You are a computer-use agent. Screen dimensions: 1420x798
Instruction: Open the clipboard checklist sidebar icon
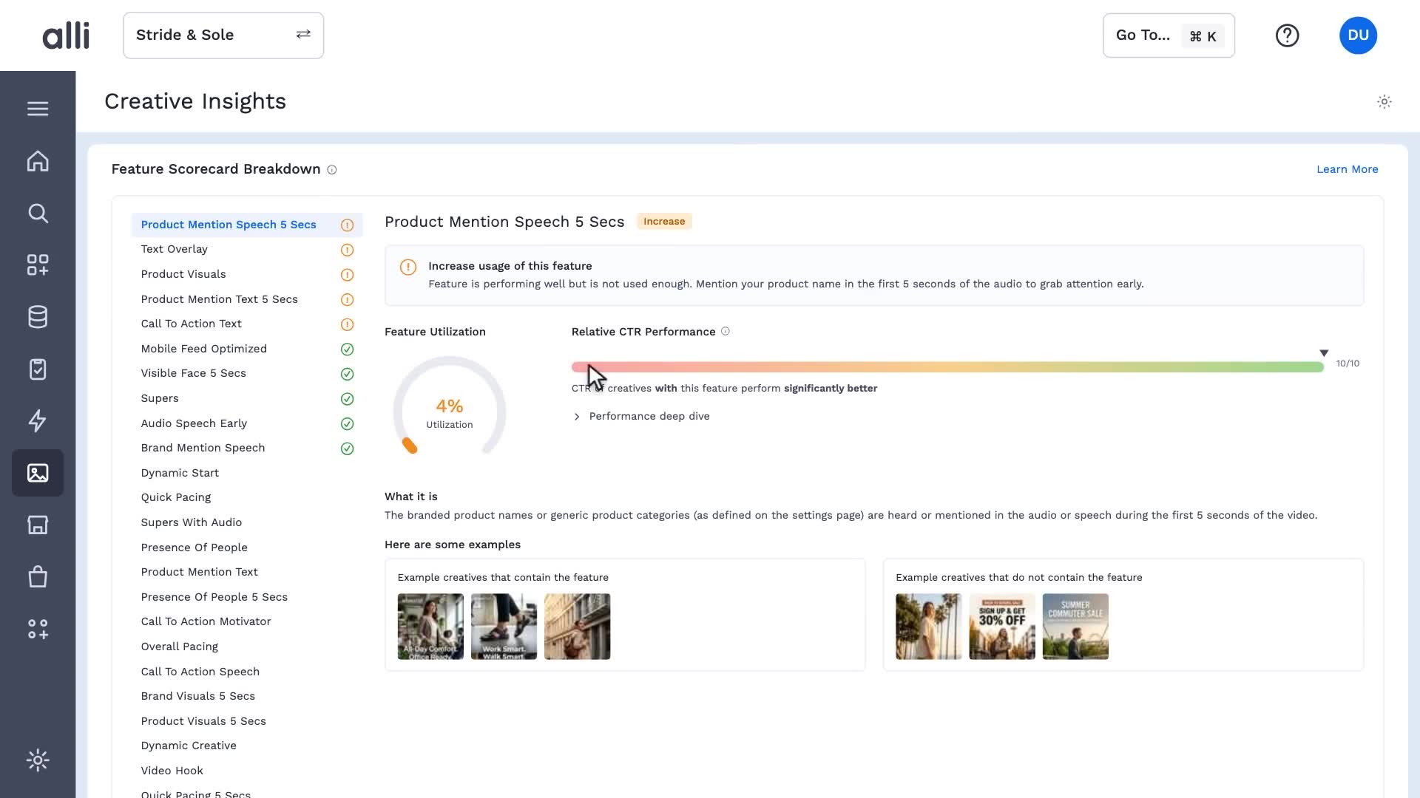point(38,369)
